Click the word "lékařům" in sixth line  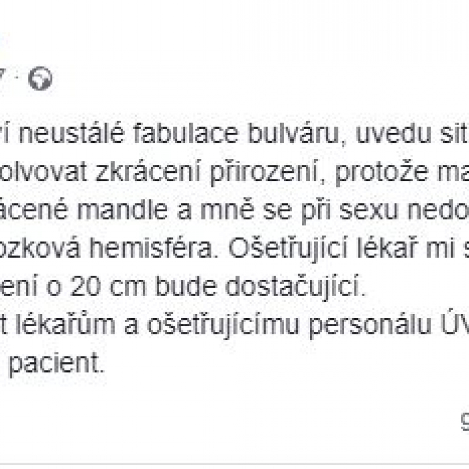tap(66, 325)
